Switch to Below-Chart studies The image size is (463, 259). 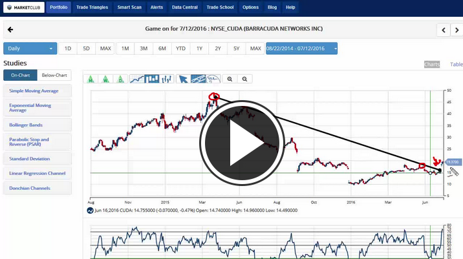[54, 75]
